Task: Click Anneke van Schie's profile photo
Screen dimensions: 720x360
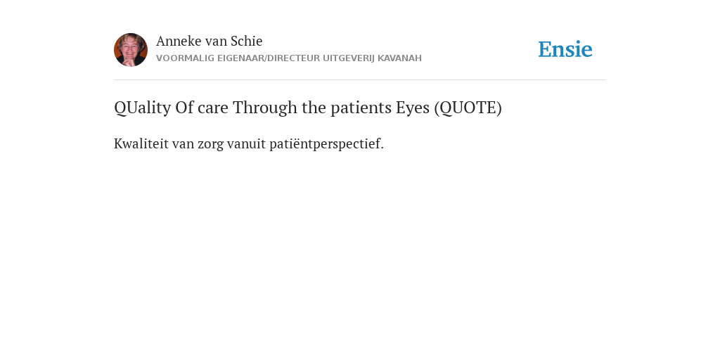Action: pyautogui.click(x=131, y=50)
